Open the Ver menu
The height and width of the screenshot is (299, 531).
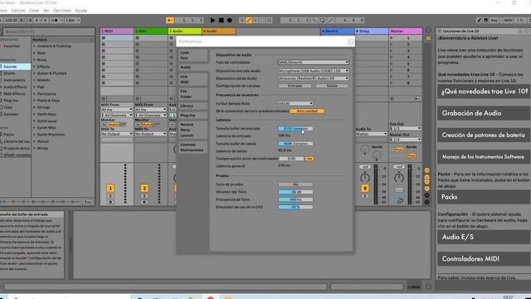[46, 11]
